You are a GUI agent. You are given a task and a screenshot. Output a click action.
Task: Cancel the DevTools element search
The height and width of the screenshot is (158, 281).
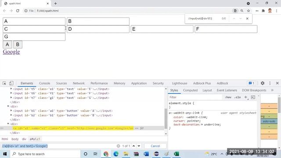point(155,146)
